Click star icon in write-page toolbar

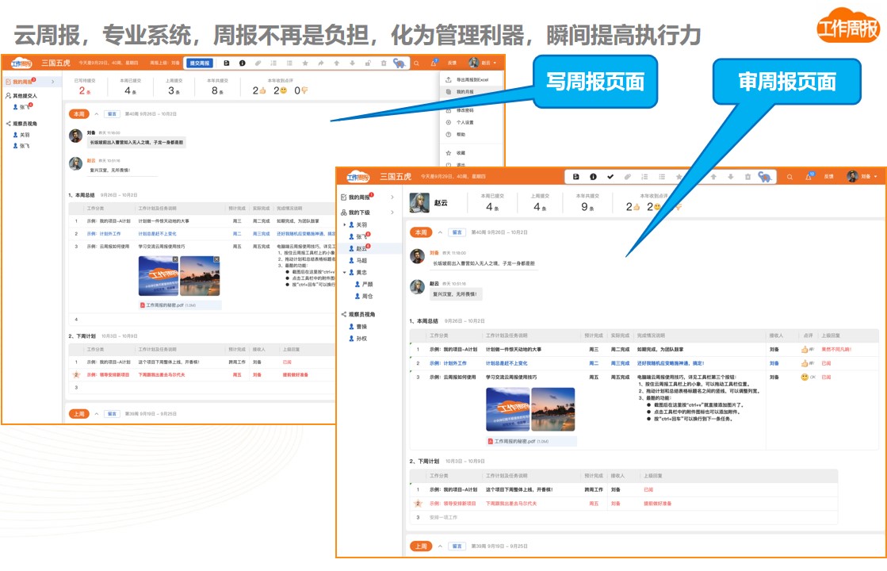click(305, 63)
